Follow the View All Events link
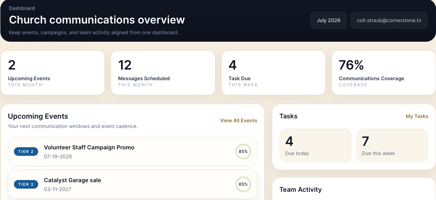Screen dimensions: 436x200 (x=239, y=120)
